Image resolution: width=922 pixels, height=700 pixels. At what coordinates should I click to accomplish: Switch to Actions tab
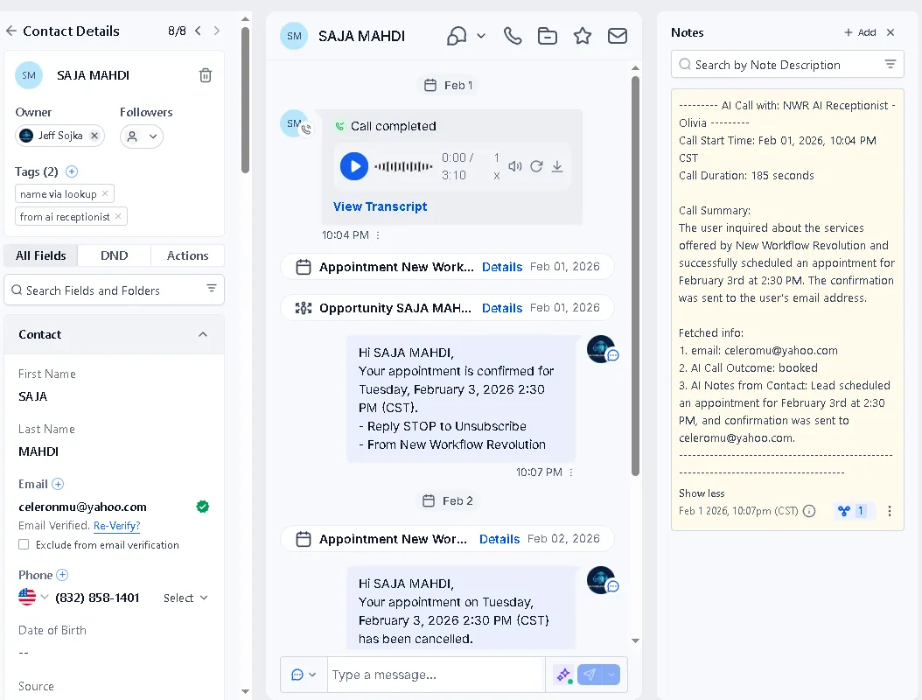pos(187,255)
